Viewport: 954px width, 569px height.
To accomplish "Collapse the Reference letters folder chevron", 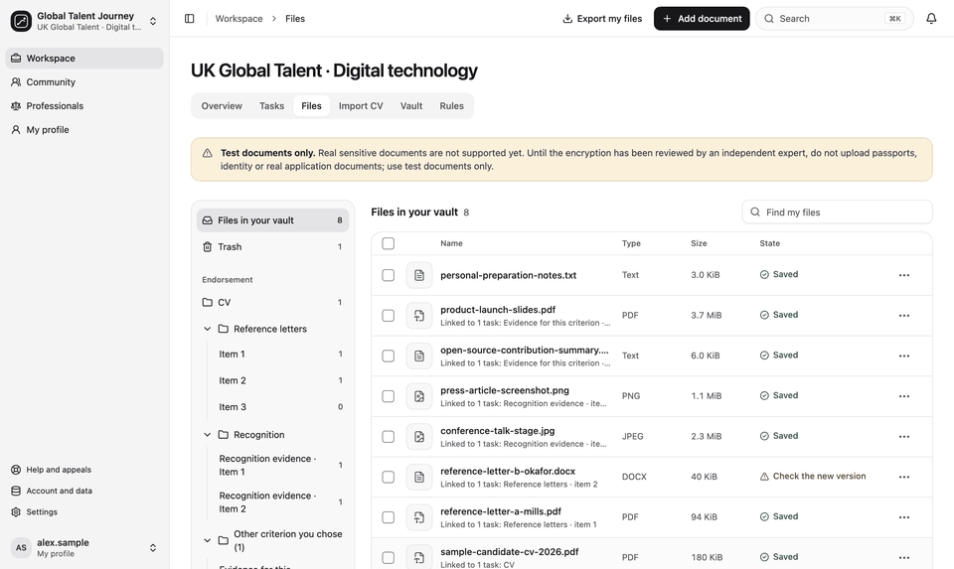I will [207, 329].
